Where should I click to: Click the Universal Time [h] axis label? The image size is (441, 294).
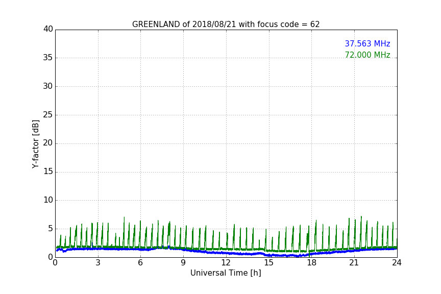click(226, 273)
